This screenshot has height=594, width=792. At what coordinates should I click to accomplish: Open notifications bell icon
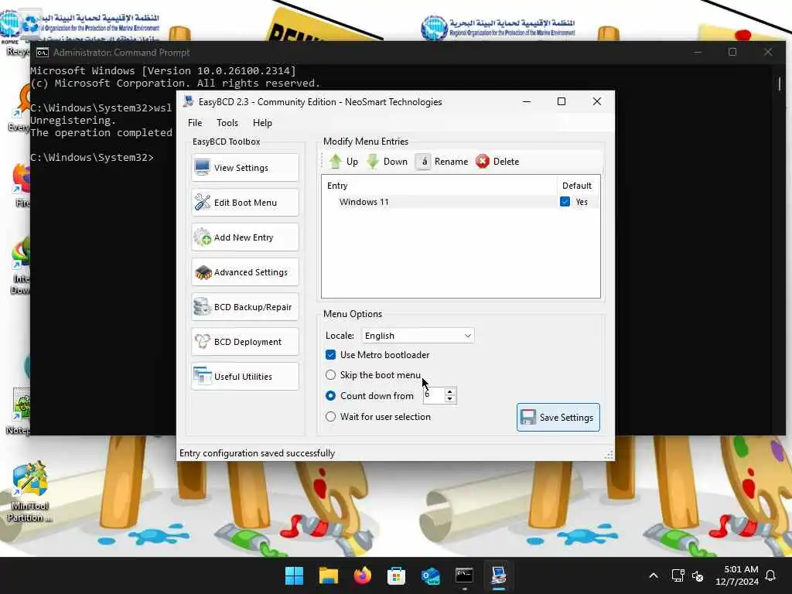pos(771,575)
